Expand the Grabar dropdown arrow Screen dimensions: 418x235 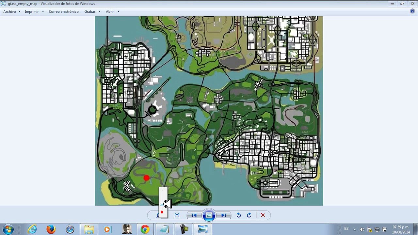tap(99, 11)
